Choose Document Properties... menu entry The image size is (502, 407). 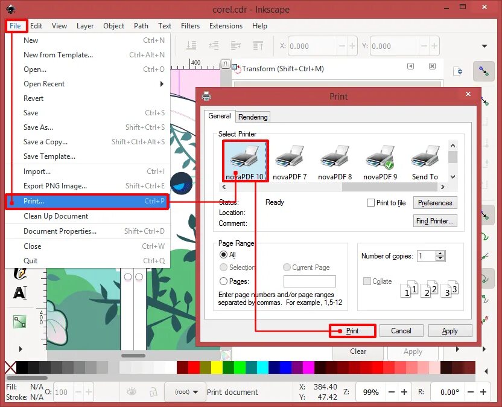click(87, 231)
